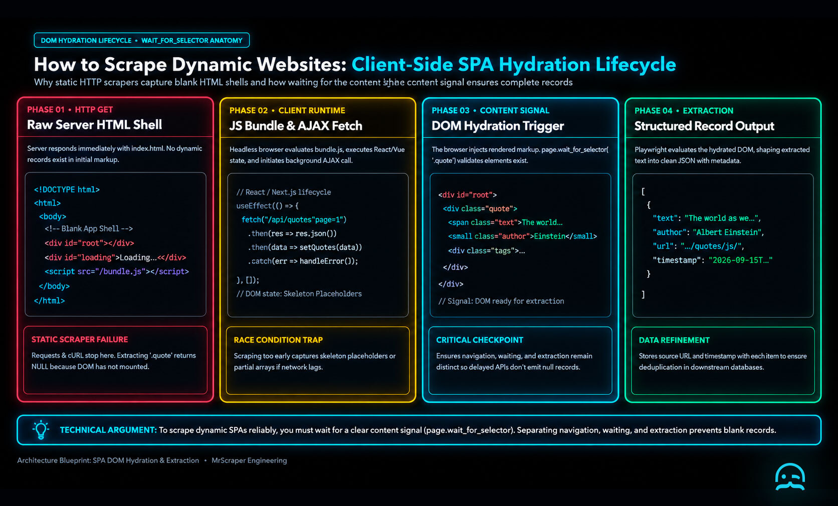Click the 'useEffect(() => {' code line
Image resolution: width=838 pixels, height=506 pixels.
pos(267,206)
